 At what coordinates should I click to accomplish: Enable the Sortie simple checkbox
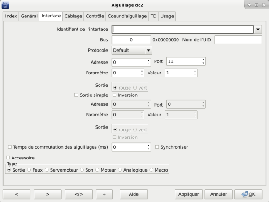coord(76,95)
